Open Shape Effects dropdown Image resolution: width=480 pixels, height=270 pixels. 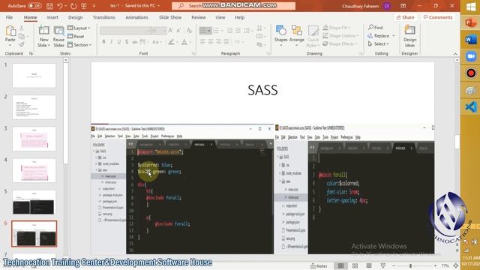[x=340, y=43]
